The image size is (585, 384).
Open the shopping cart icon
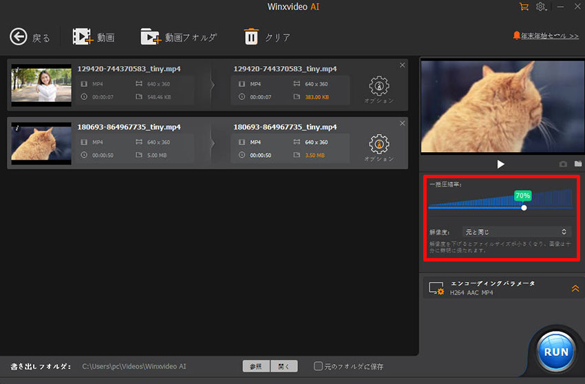[x=524, y=7]
